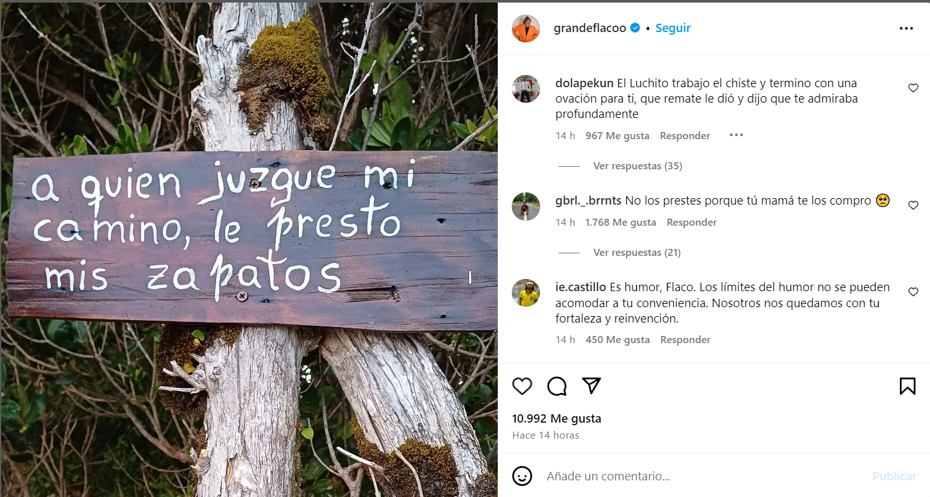
Task: Expand Ver respuestas (21)
Action: [637, 253]
